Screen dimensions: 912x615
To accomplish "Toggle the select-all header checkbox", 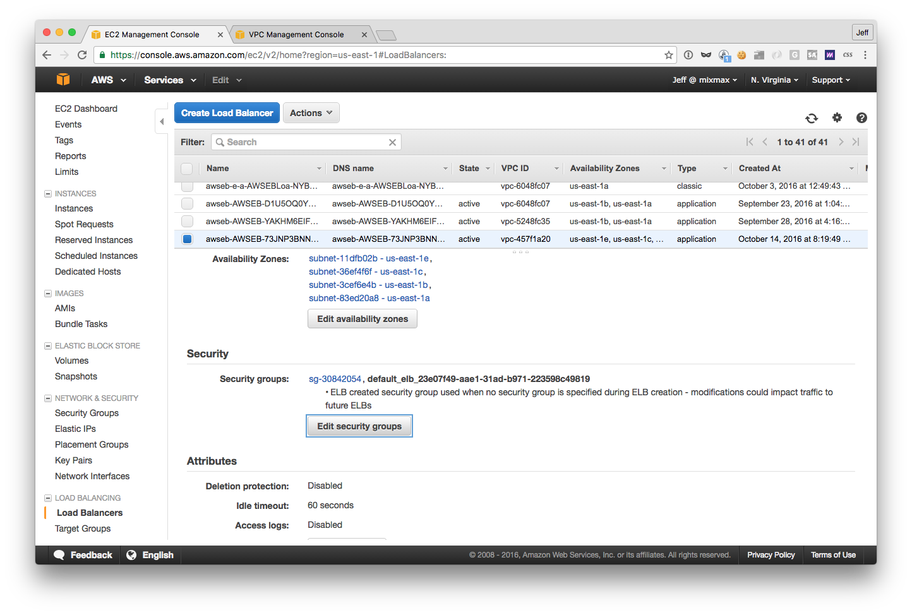I will (187, 169).
